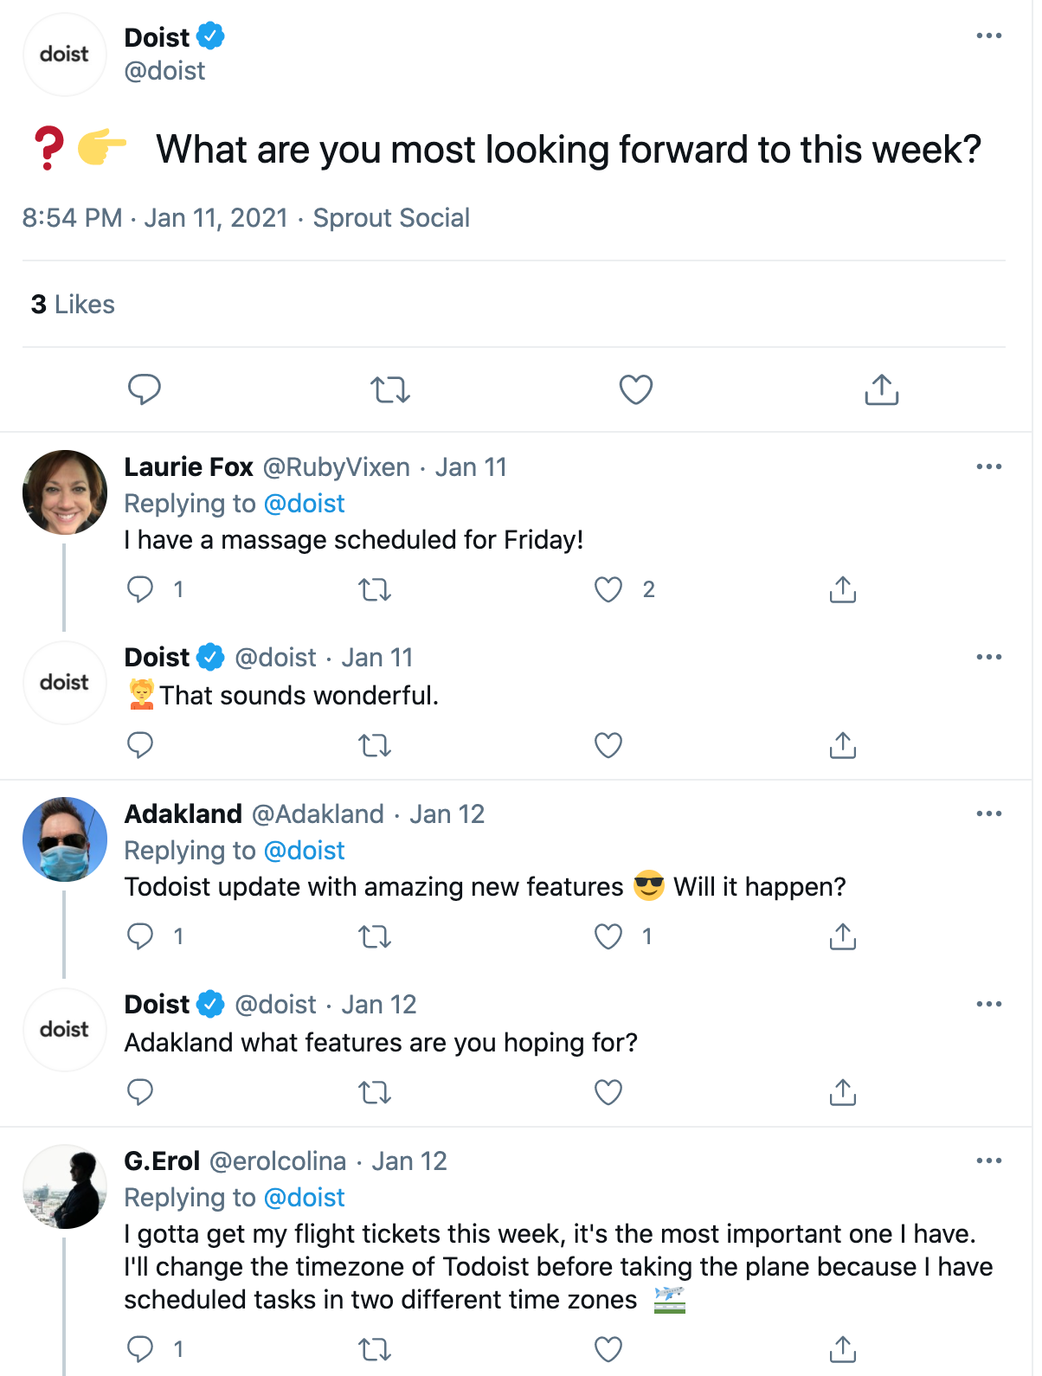Retweet the main Doist question tweet
This screenshot has width=1042, height=1376.
390,390
